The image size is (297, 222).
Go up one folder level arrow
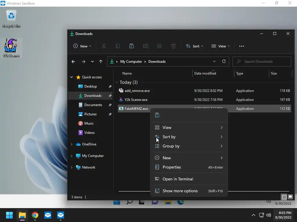tap(101, 62)
